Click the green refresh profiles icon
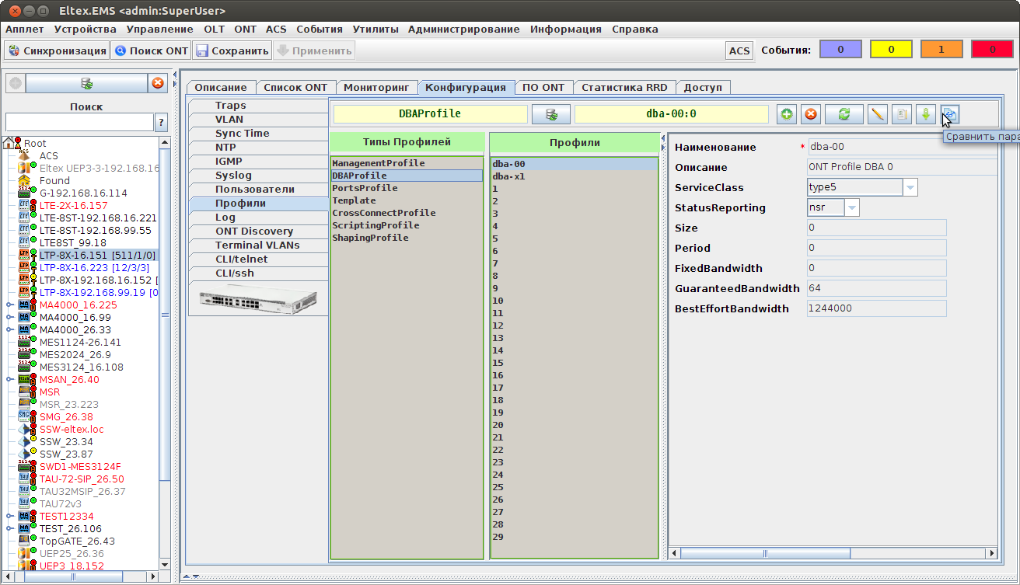This screenshot has height=585, width=1020. pyautogui.click(x=844, y=114)
